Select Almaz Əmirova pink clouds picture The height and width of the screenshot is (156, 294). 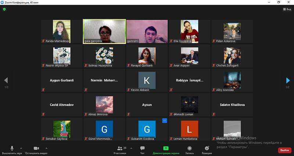coord(104,105)
